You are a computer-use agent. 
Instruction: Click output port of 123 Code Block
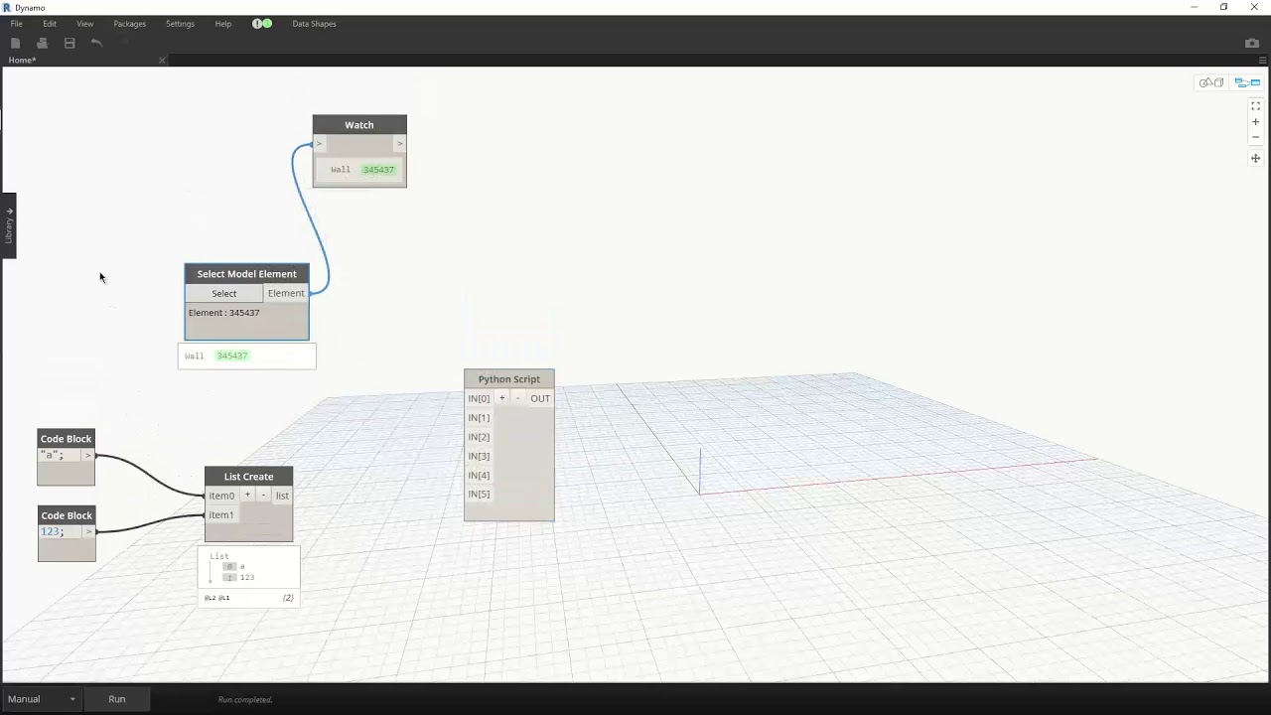point(89,532)
